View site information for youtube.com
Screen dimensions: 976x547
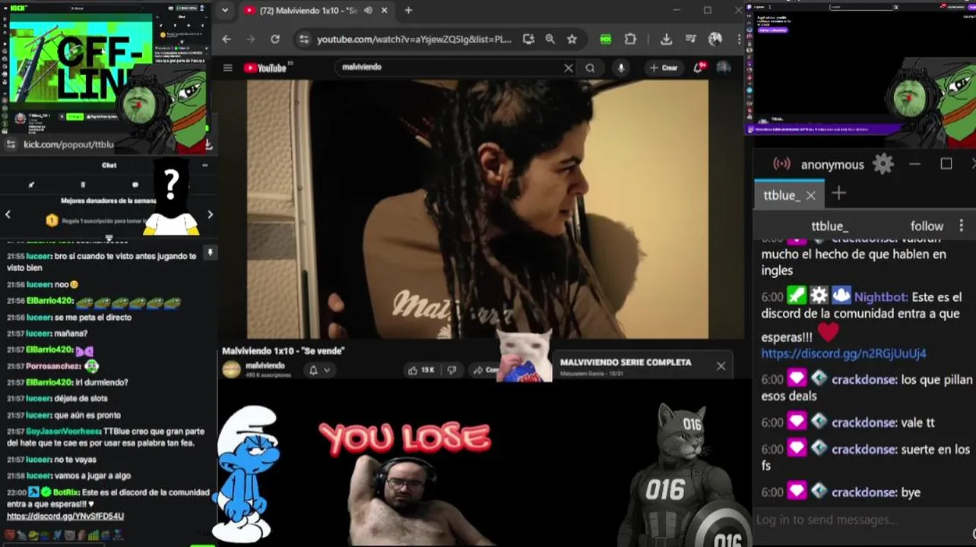tap(303, 39)
